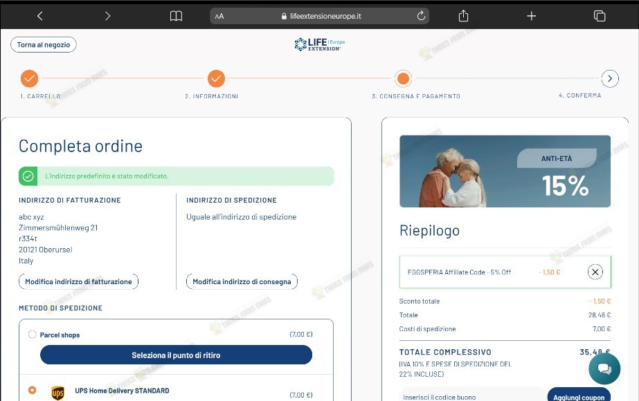Click the Carrello step checkmark
639x401 pixels.
pyautogui.click(x=29, y=78)
